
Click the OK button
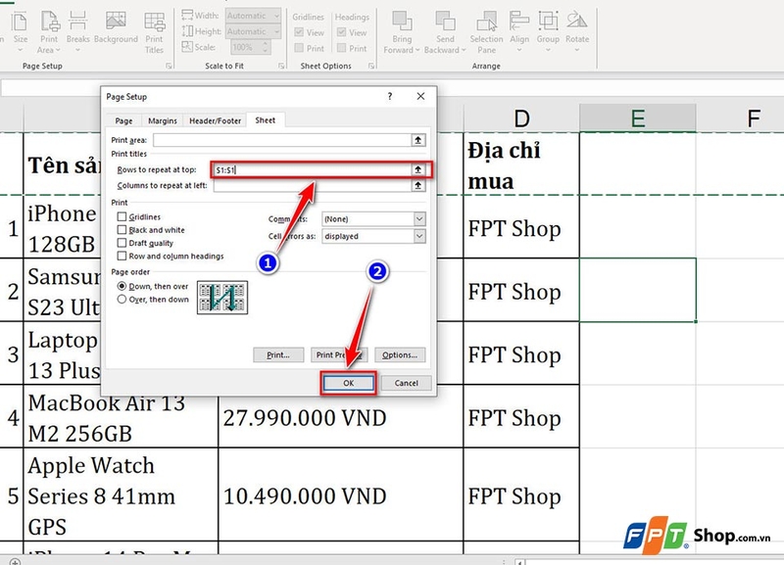[350, 383]
